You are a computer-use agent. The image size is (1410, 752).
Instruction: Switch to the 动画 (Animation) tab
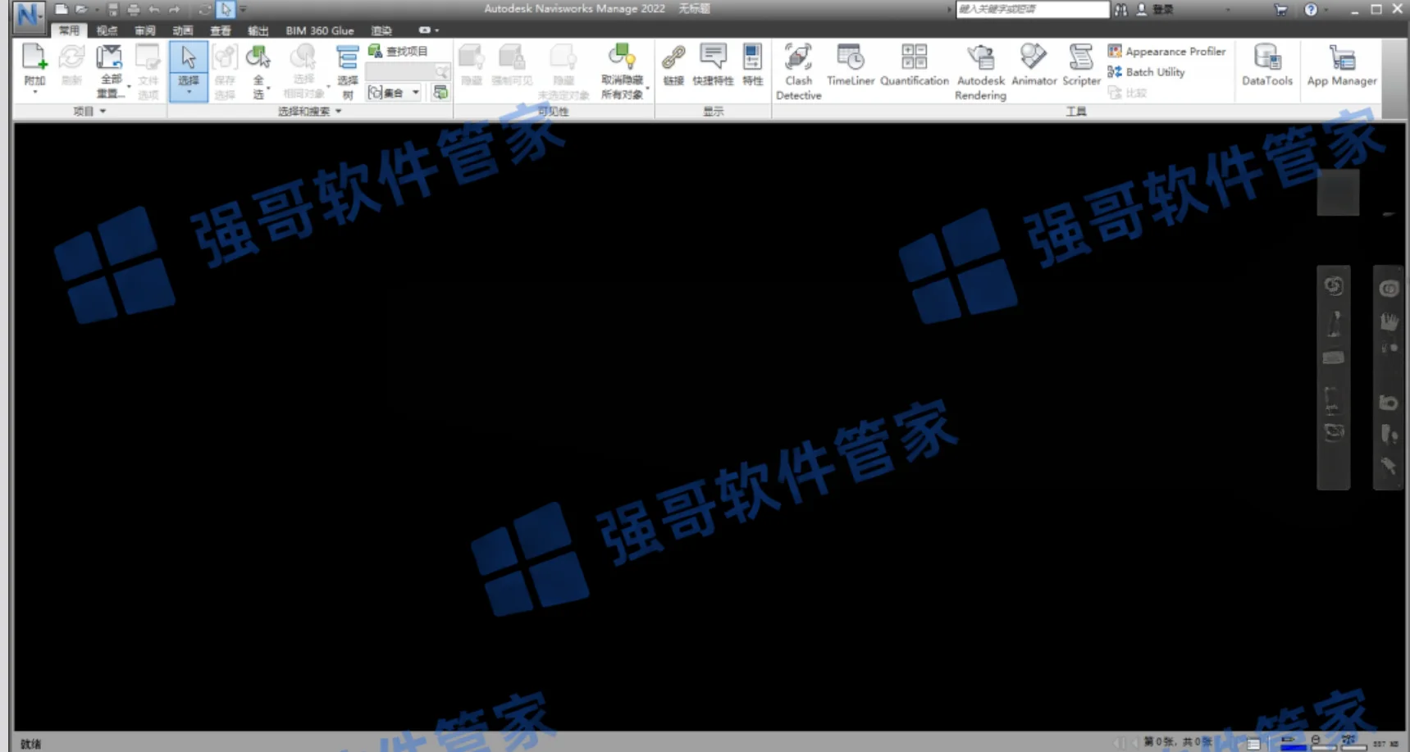pyautogui.click(x=182, y=30)
